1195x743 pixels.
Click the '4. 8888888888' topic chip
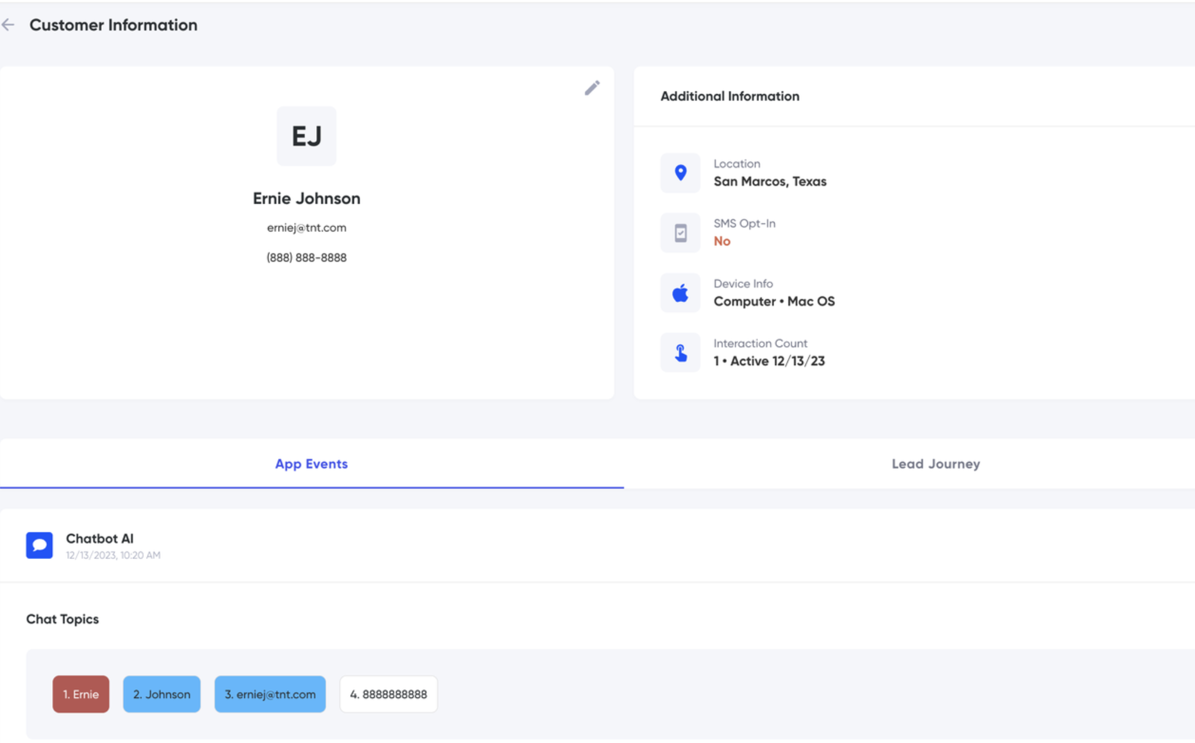coord(388,694)
